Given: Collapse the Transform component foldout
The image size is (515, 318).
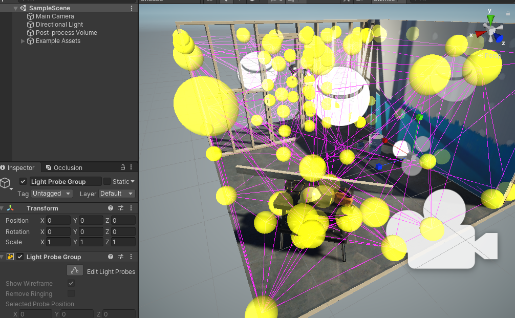Looking at the screenshot, I should click(2, 208).
